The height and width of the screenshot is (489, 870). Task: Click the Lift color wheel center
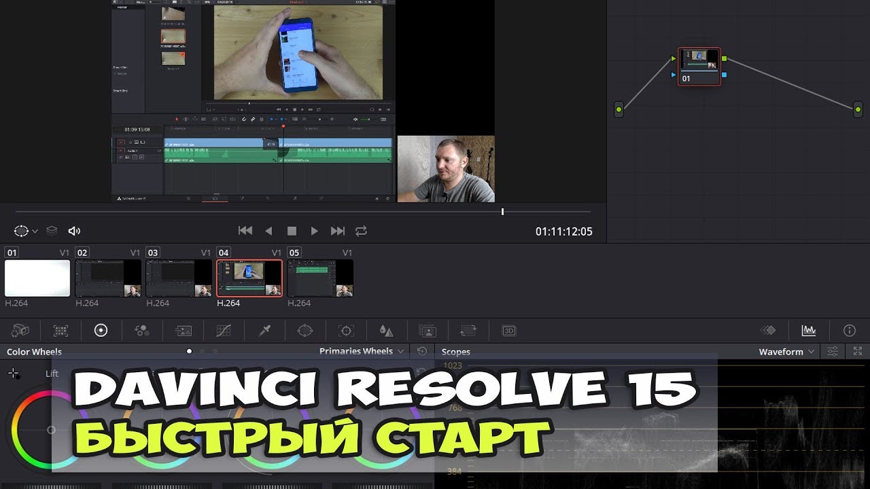51,430
